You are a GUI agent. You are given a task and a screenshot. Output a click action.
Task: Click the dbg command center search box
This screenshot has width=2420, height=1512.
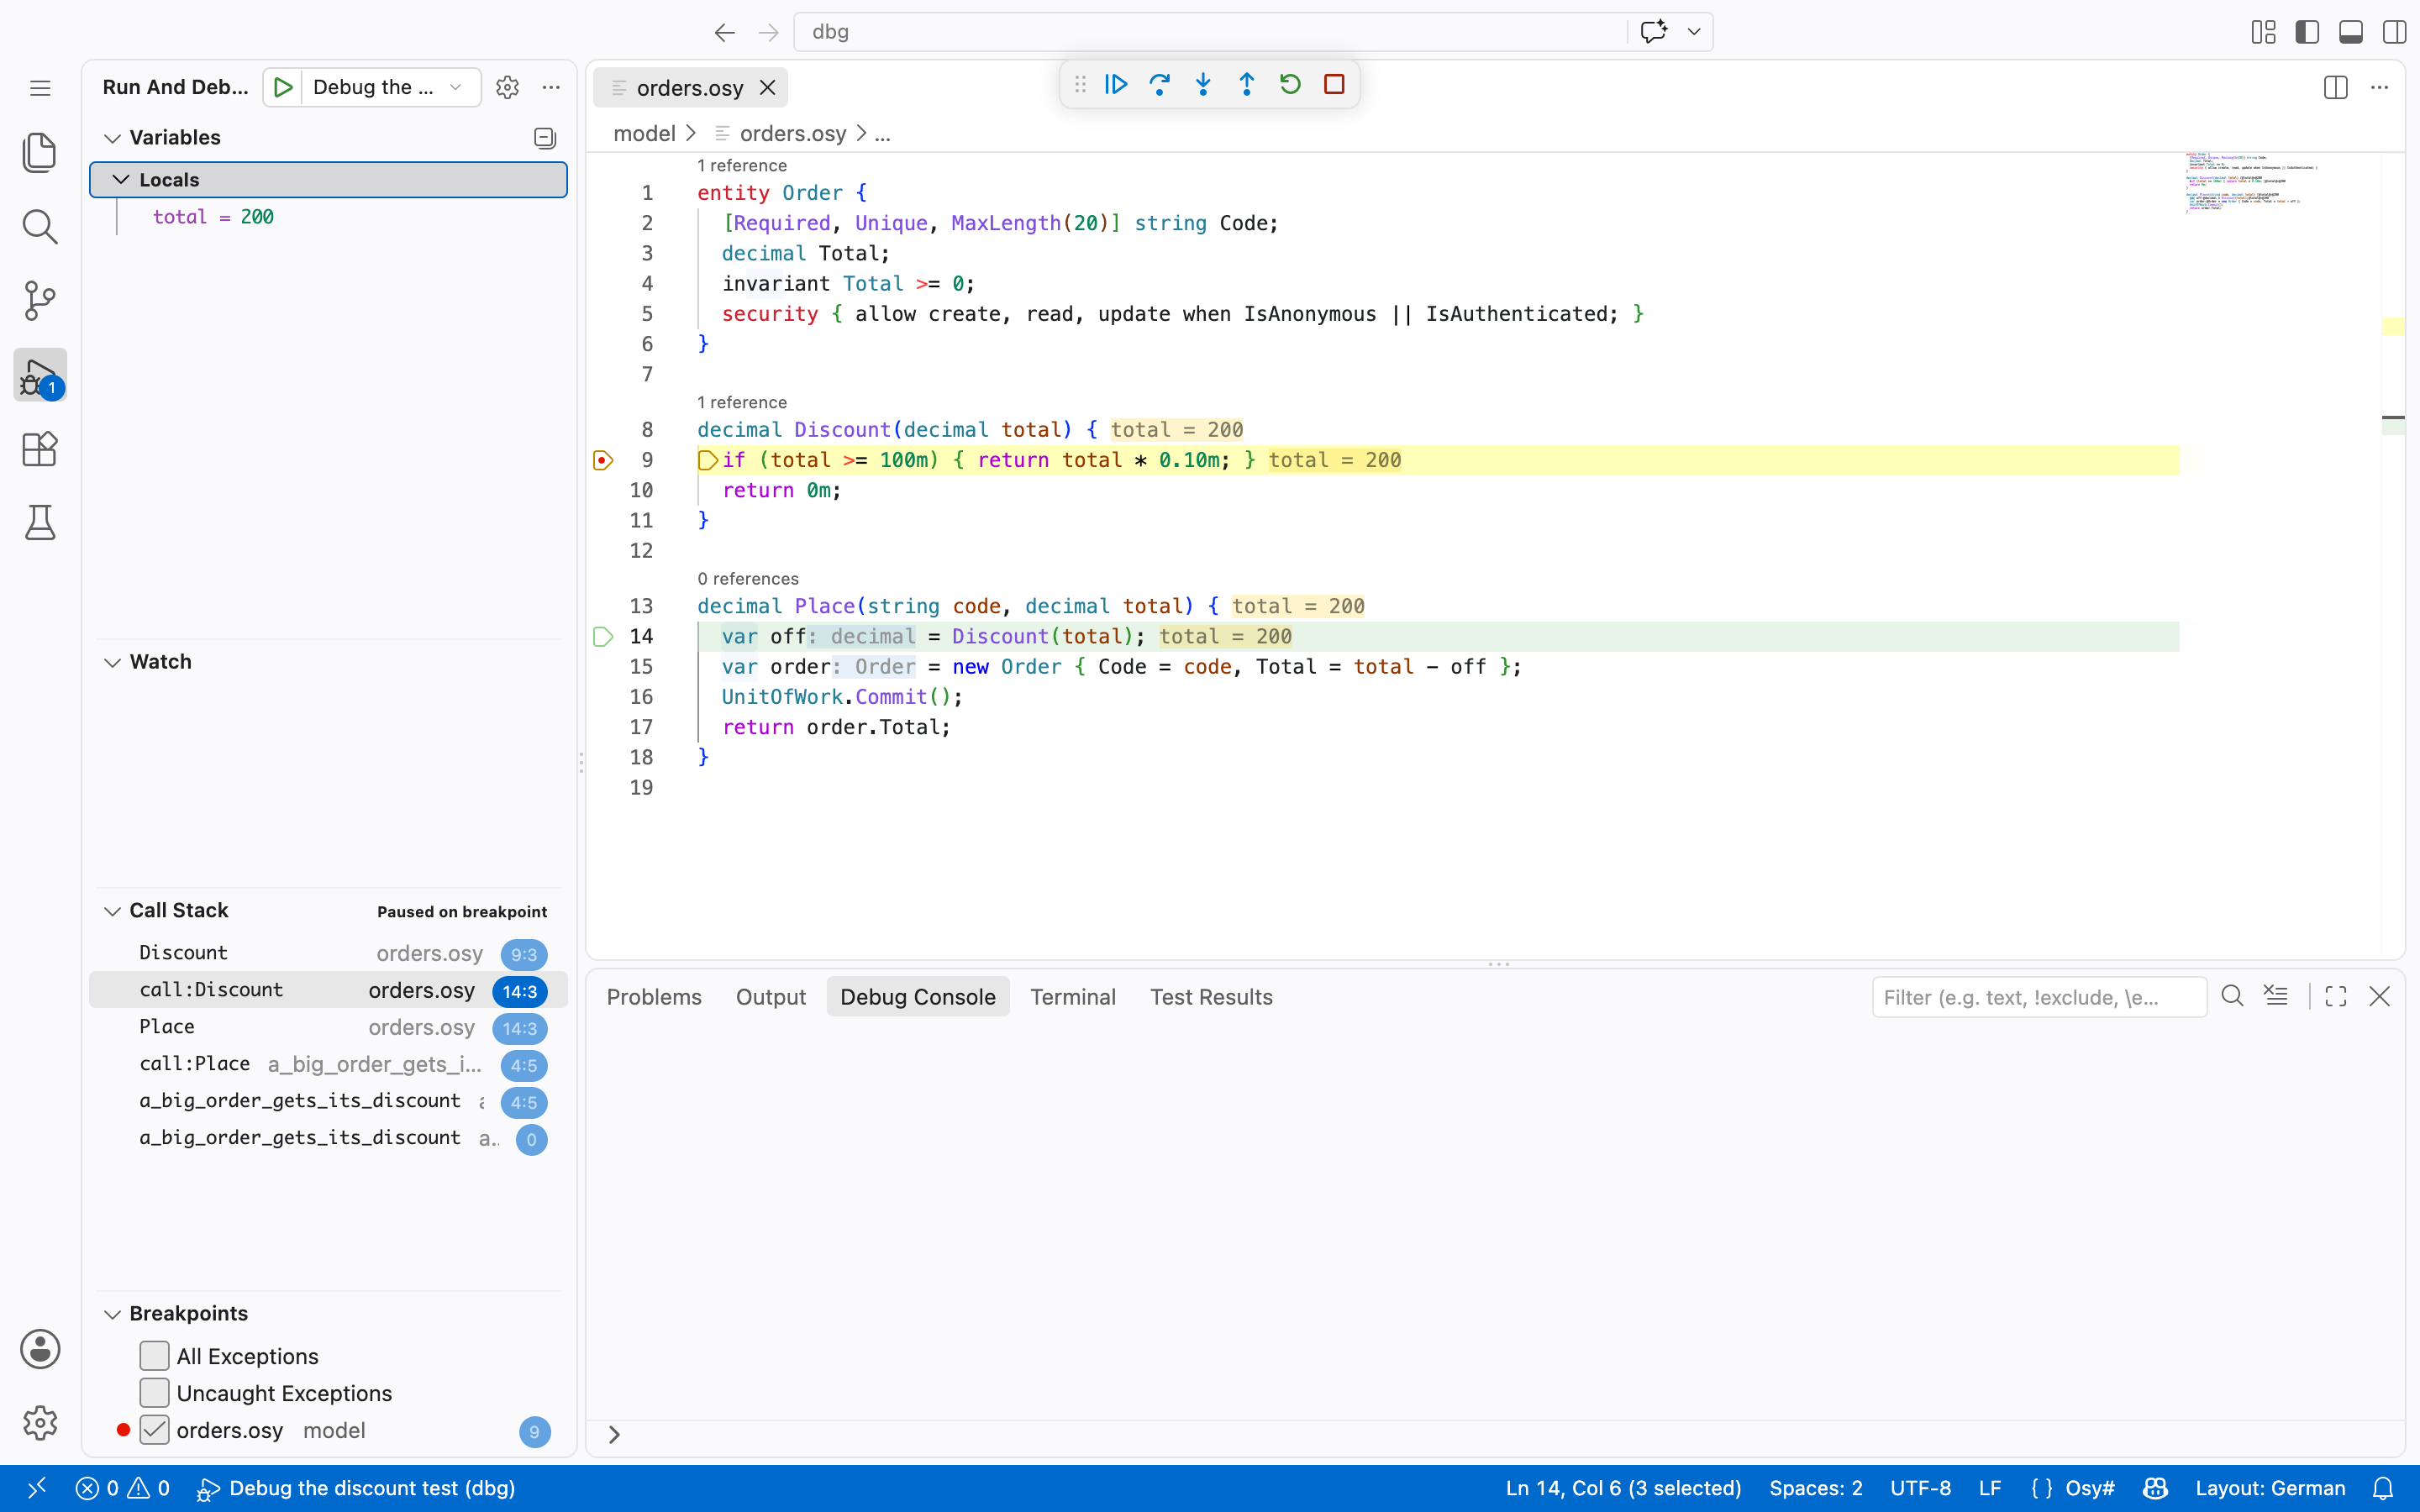point(1210,32)
